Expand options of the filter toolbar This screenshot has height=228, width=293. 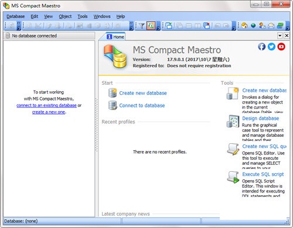[x=158, y=26]
